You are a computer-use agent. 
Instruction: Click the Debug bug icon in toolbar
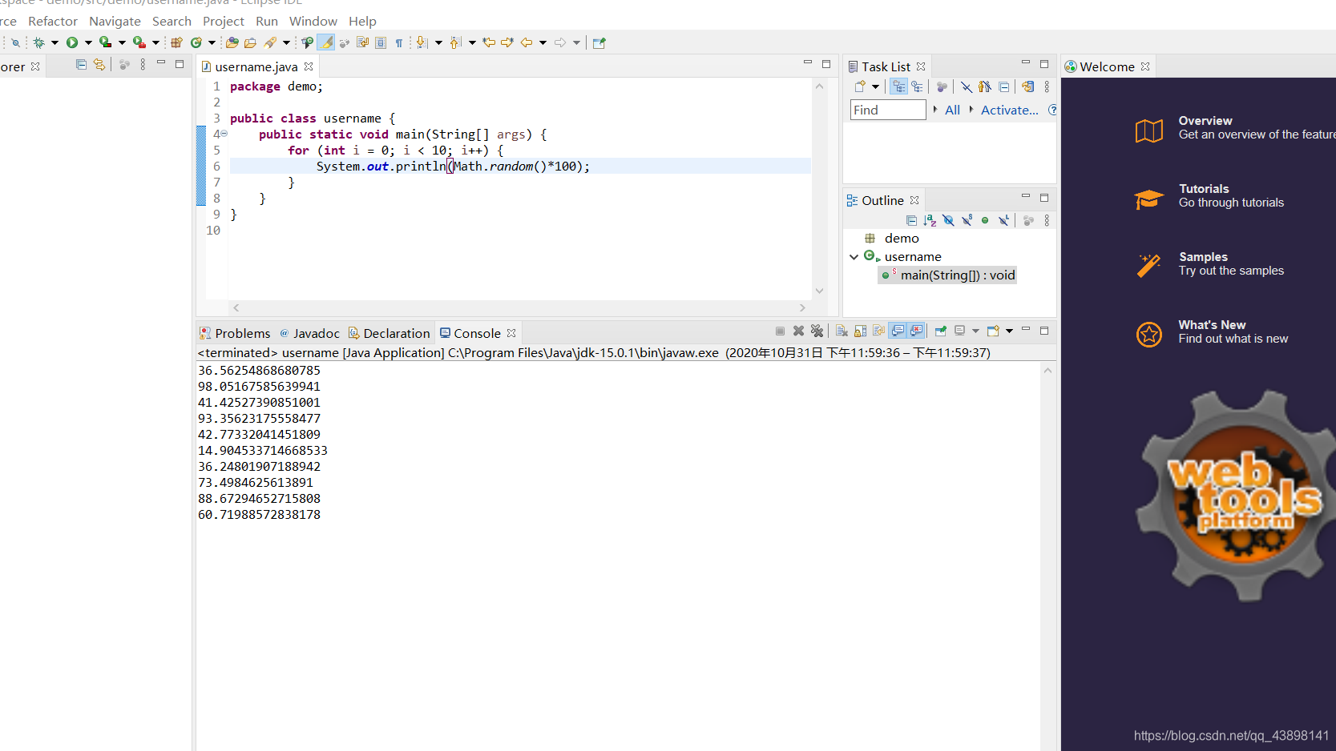38,42
